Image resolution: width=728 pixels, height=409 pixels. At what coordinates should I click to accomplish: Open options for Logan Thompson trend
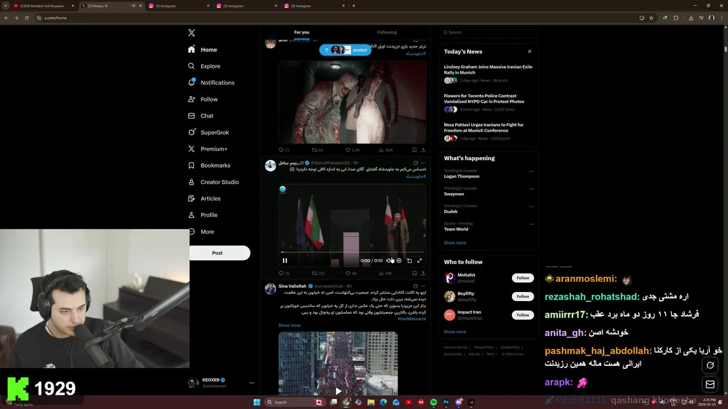pyautogui.click(x=531, y=172)
